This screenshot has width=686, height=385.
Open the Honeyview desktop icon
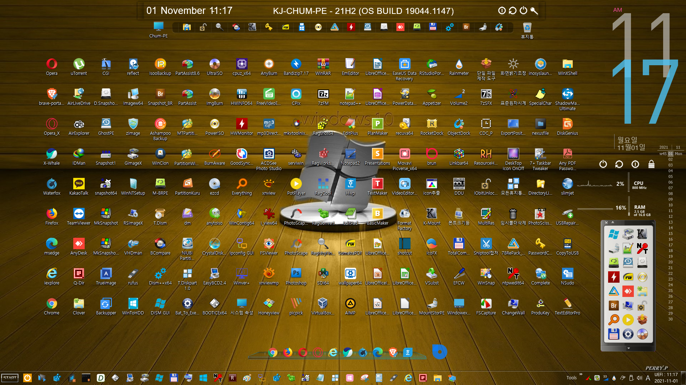(269, 306)
